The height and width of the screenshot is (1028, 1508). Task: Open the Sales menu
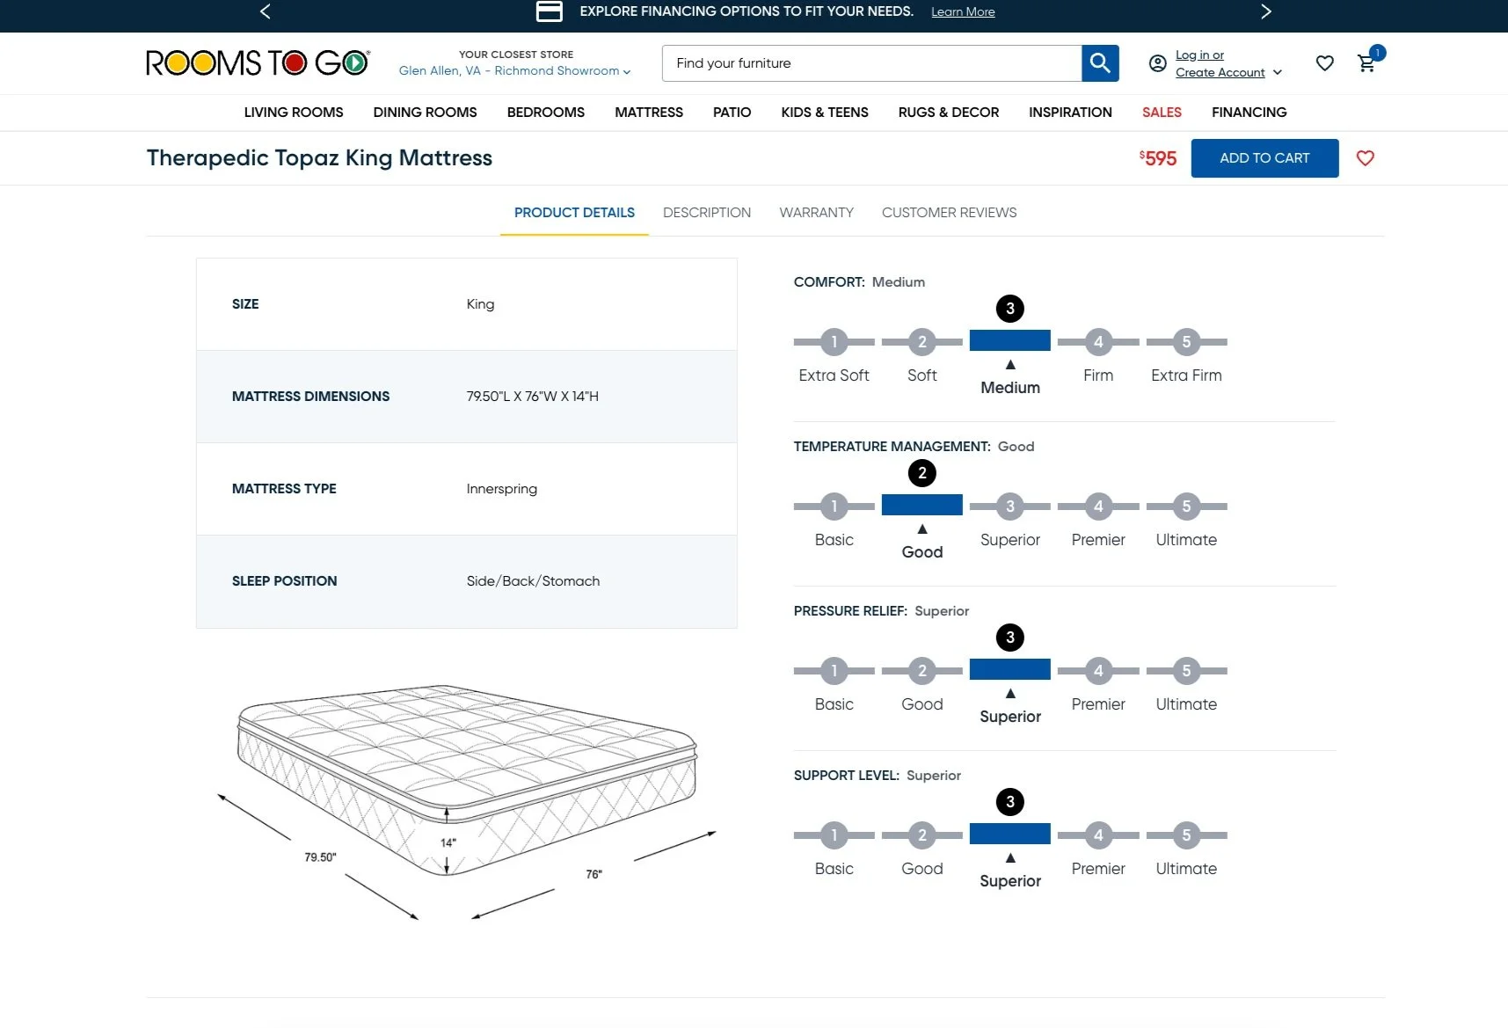point(1162,113)
